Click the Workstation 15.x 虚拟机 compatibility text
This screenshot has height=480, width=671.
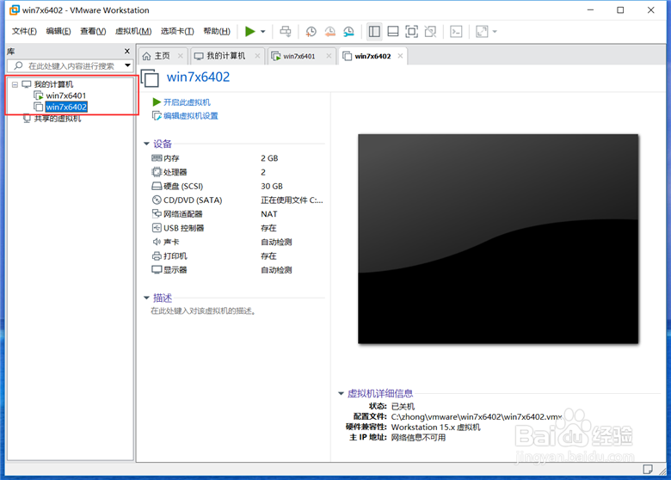[436, 427]
